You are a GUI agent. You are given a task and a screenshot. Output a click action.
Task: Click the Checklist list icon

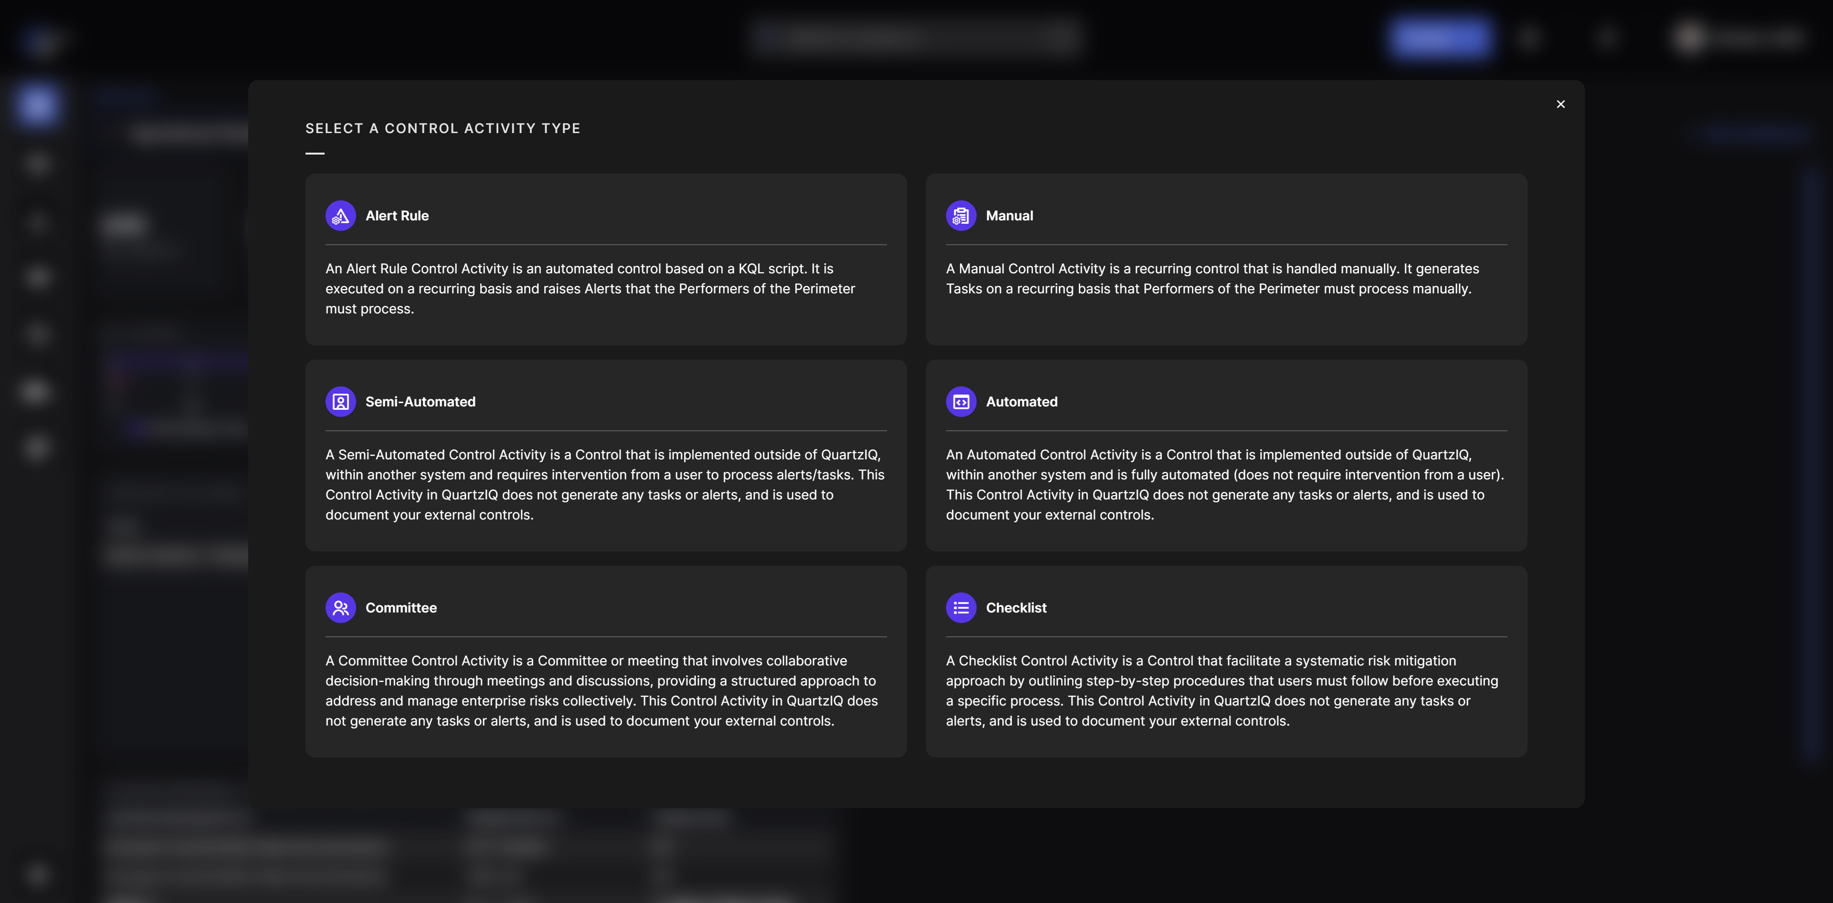[960, 607]
